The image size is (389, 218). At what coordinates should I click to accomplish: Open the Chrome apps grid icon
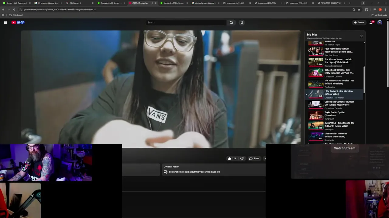point(3,15)
